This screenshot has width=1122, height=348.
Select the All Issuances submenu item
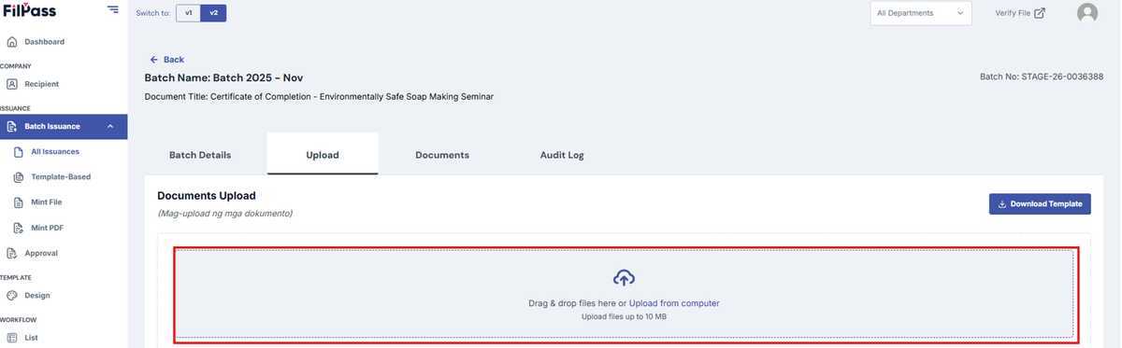55,152
